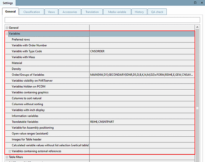Open the Views tab
205x162 pixels.
[51, 12]
